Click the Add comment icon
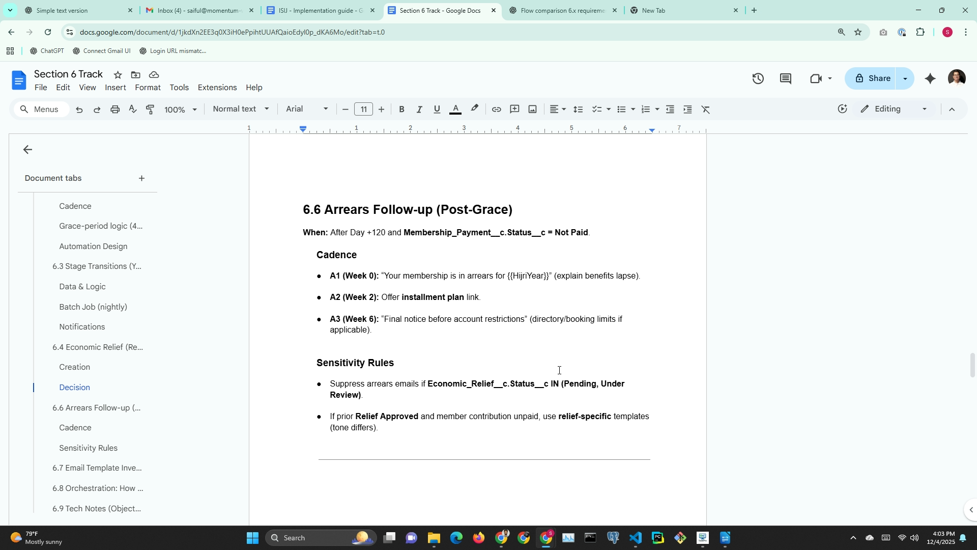The image size is (977, 550). (x=514, y=109)
